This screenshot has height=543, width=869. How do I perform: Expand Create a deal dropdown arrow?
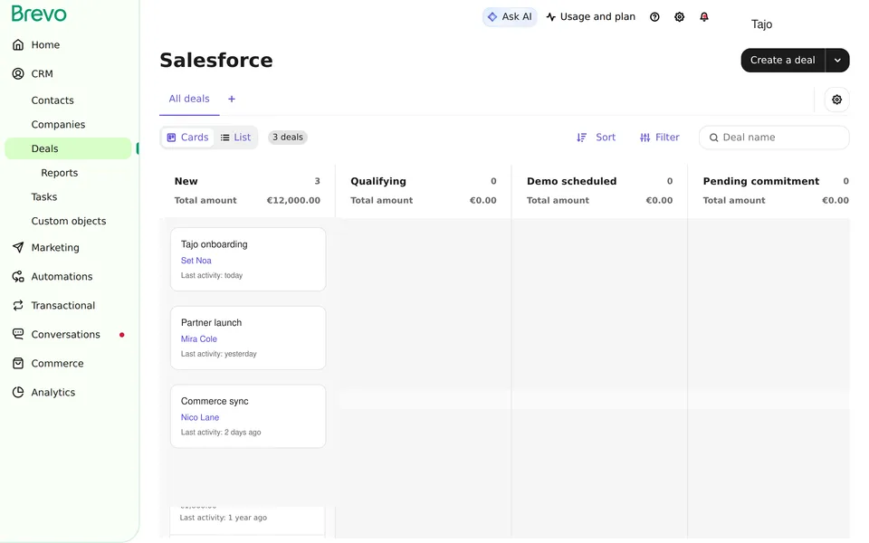tap(837, 61)
